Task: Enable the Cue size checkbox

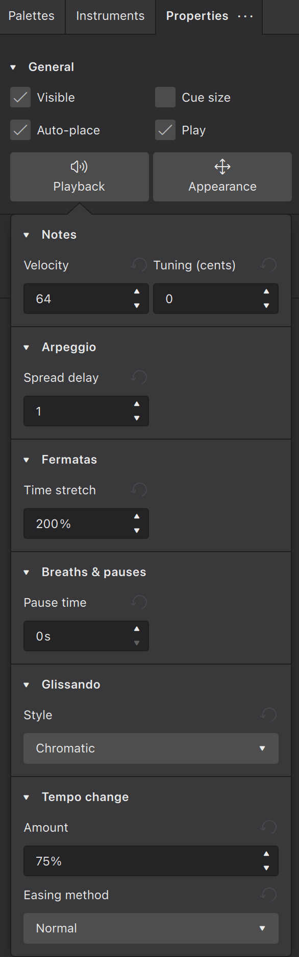Action: (165, 97)
